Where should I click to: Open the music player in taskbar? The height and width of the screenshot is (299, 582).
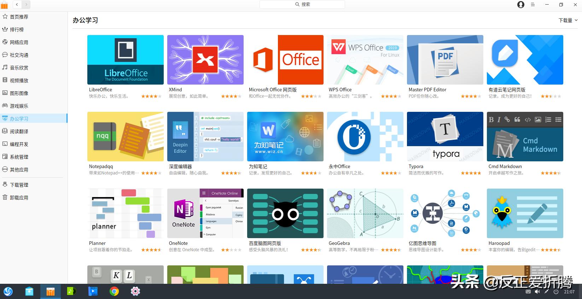(x=71, y=291)
